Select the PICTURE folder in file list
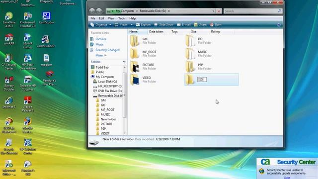 [143, 67]
